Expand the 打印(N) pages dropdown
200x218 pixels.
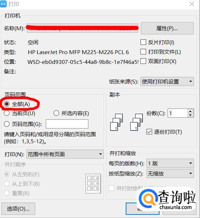(65, 154)
